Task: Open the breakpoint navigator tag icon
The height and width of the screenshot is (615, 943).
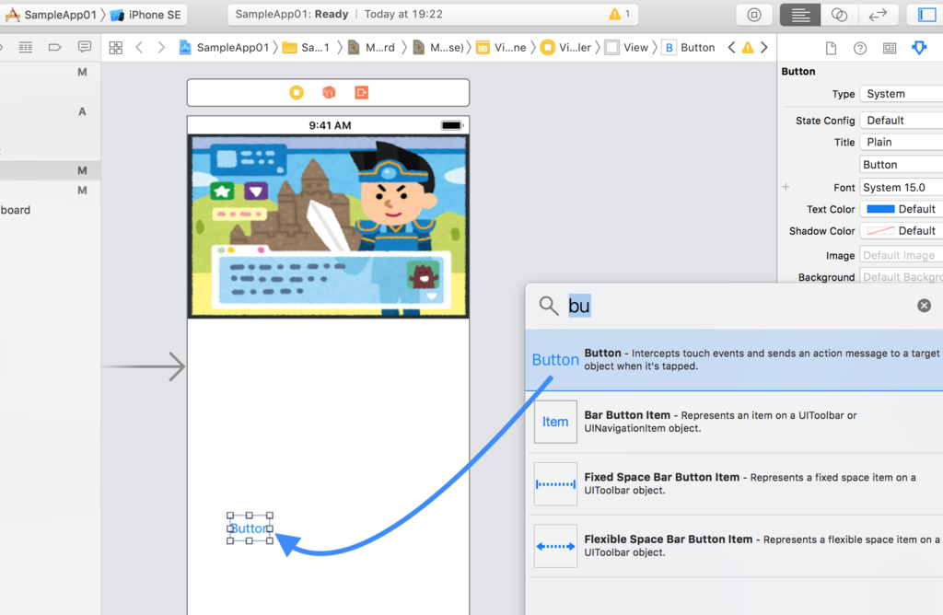Action: pos(54,47)
